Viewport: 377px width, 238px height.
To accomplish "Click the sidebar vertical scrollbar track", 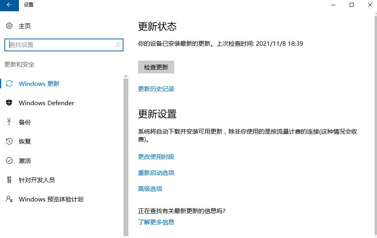I will coord(126,157).
